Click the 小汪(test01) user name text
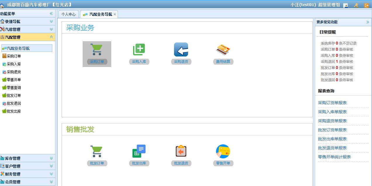This screenshot has width=372, height=186. click(303, 5)
